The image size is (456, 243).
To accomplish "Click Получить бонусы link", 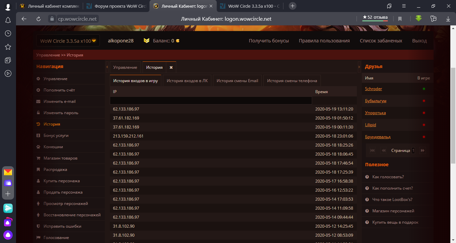I will click(x=269, y=41).
